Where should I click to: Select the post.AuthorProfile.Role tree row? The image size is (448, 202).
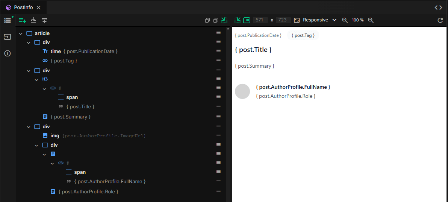point(121,191)
